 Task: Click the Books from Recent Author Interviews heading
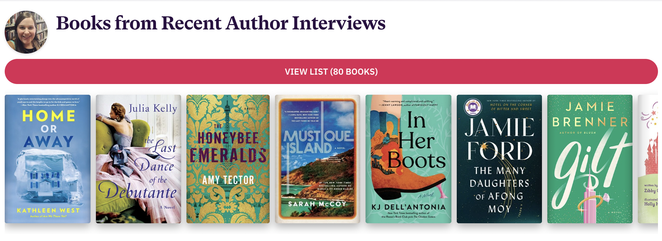221,23
